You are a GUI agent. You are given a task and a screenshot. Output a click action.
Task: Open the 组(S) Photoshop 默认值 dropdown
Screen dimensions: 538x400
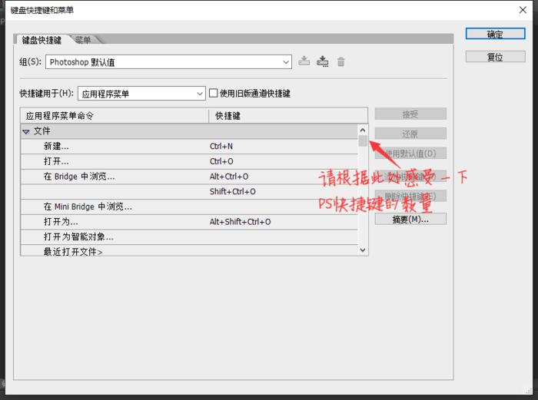click(x=168, y=62)
